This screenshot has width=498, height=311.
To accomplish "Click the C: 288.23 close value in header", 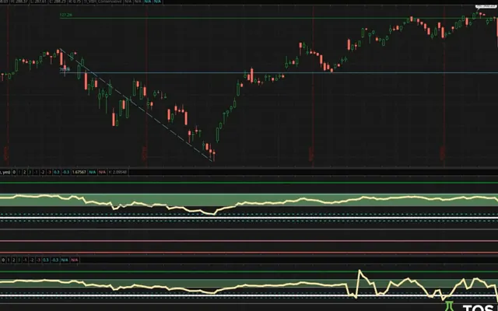I will (57, 2).
